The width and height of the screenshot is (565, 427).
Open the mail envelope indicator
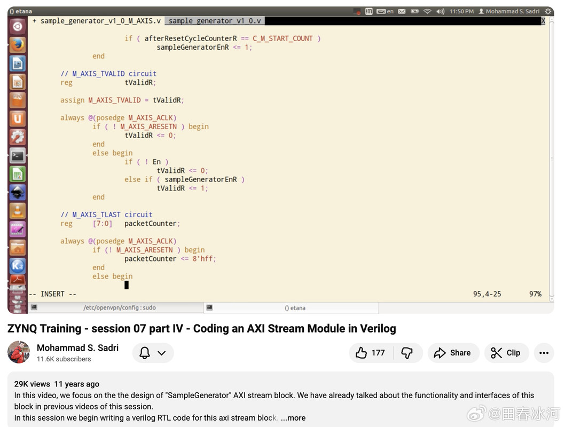(x=402, y=12)
